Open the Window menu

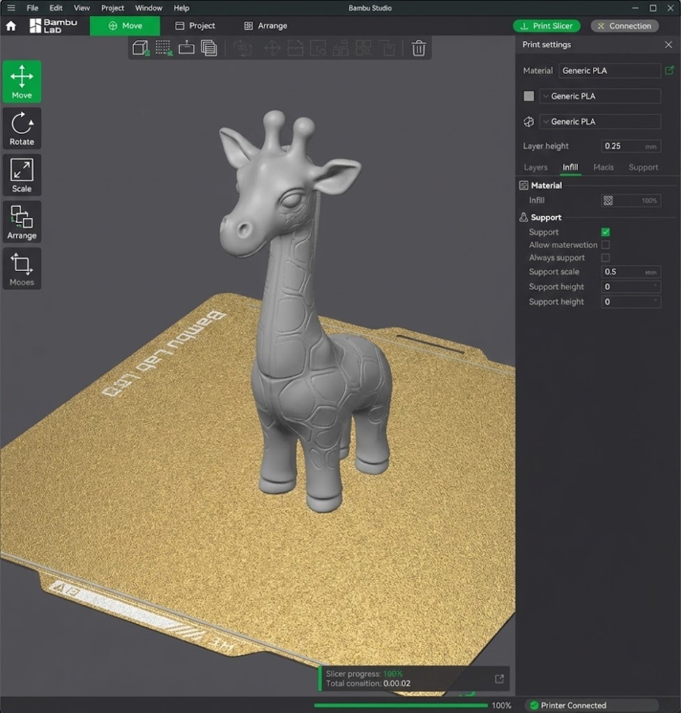(x=148, y=8)
